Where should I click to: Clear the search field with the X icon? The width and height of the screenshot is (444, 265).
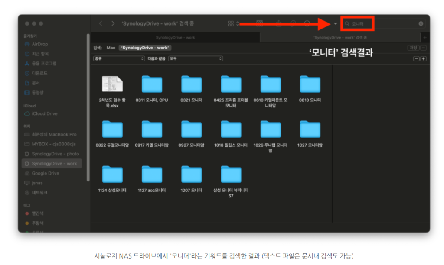[x=421, y=23]
